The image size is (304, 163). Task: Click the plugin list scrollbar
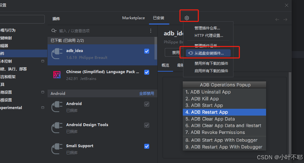[x=155, y=48]
